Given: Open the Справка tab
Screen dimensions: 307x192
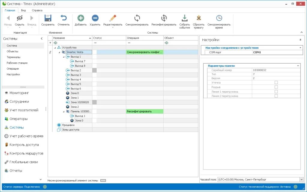Looking at the screenshot, I should coord(37,10).
